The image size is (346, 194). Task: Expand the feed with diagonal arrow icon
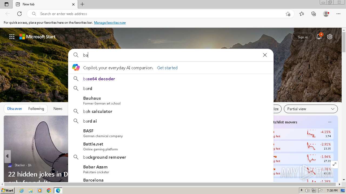[x=334, y=164]
